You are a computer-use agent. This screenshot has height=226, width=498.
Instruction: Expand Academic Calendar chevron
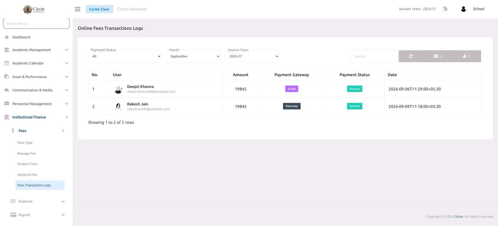pos(67,63)
